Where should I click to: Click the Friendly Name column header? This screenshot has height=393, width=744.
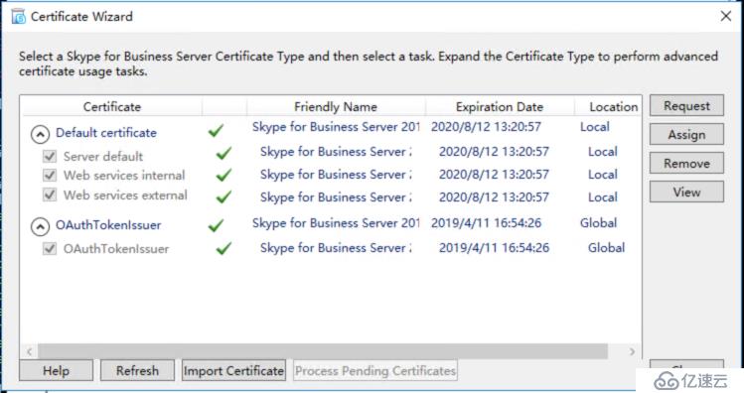336,106
